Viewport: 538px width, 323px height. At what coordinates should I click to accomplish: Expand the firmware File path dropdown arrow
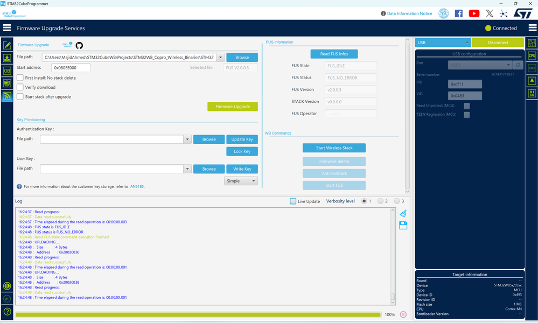pyautogui.click(x=221, y=57)
